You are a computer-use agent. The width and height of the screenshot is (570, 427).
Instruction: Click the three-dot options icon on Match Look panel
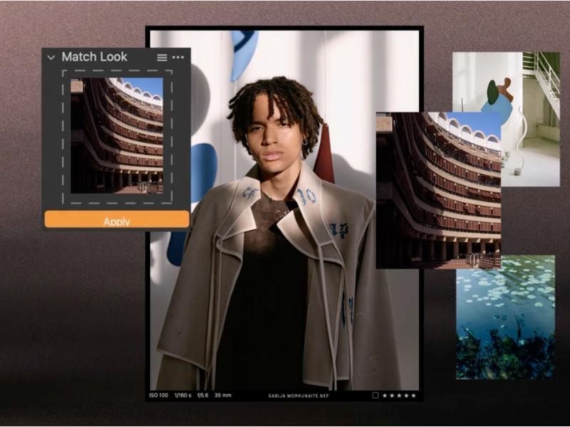point(177,58)
